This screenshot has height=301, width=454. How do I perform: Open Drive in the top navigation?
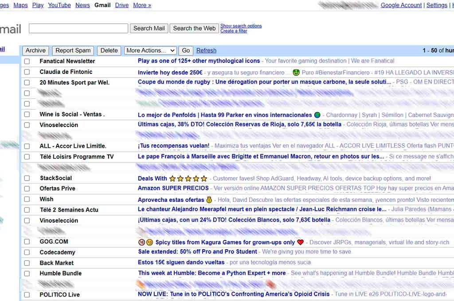click(x=122, y=5)
